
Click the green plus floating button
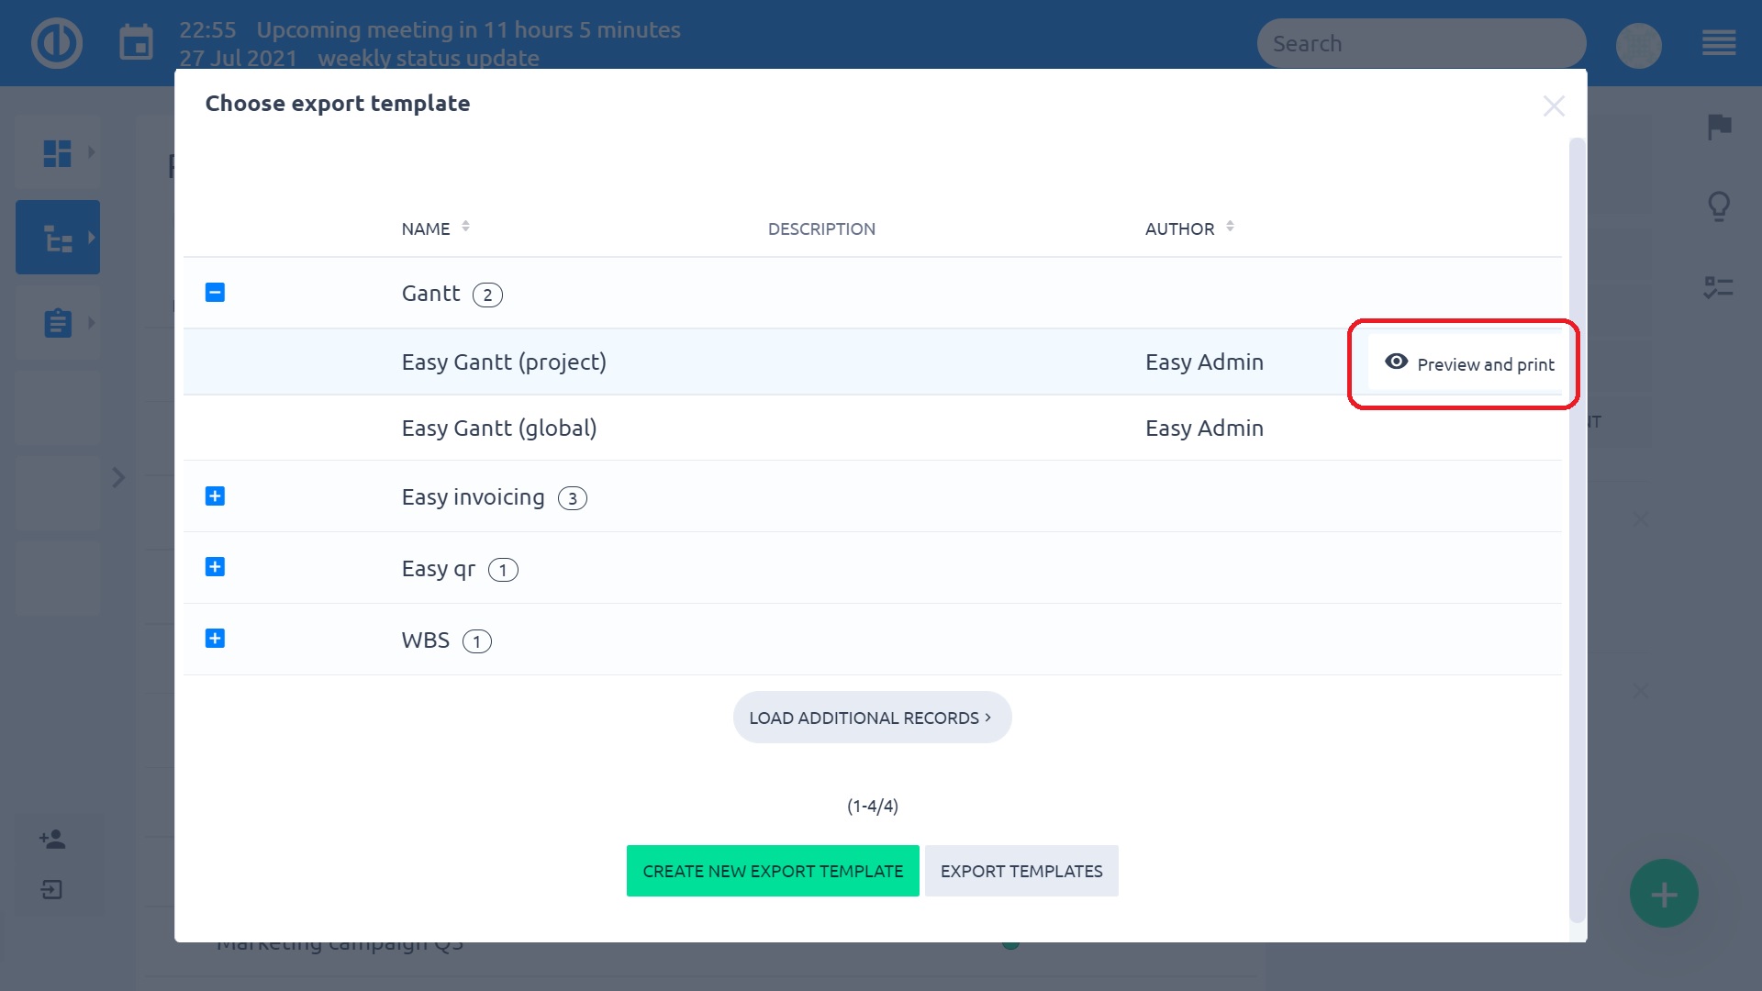pos(1664,894)
